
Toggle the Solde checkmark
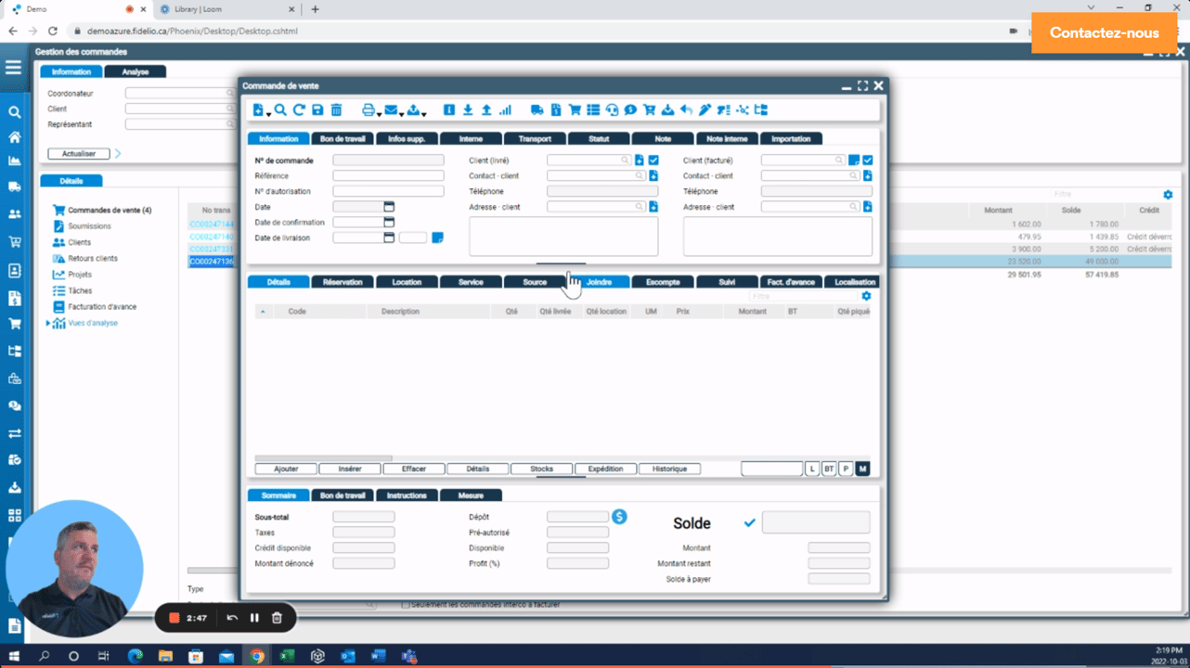tap(750, 523)
